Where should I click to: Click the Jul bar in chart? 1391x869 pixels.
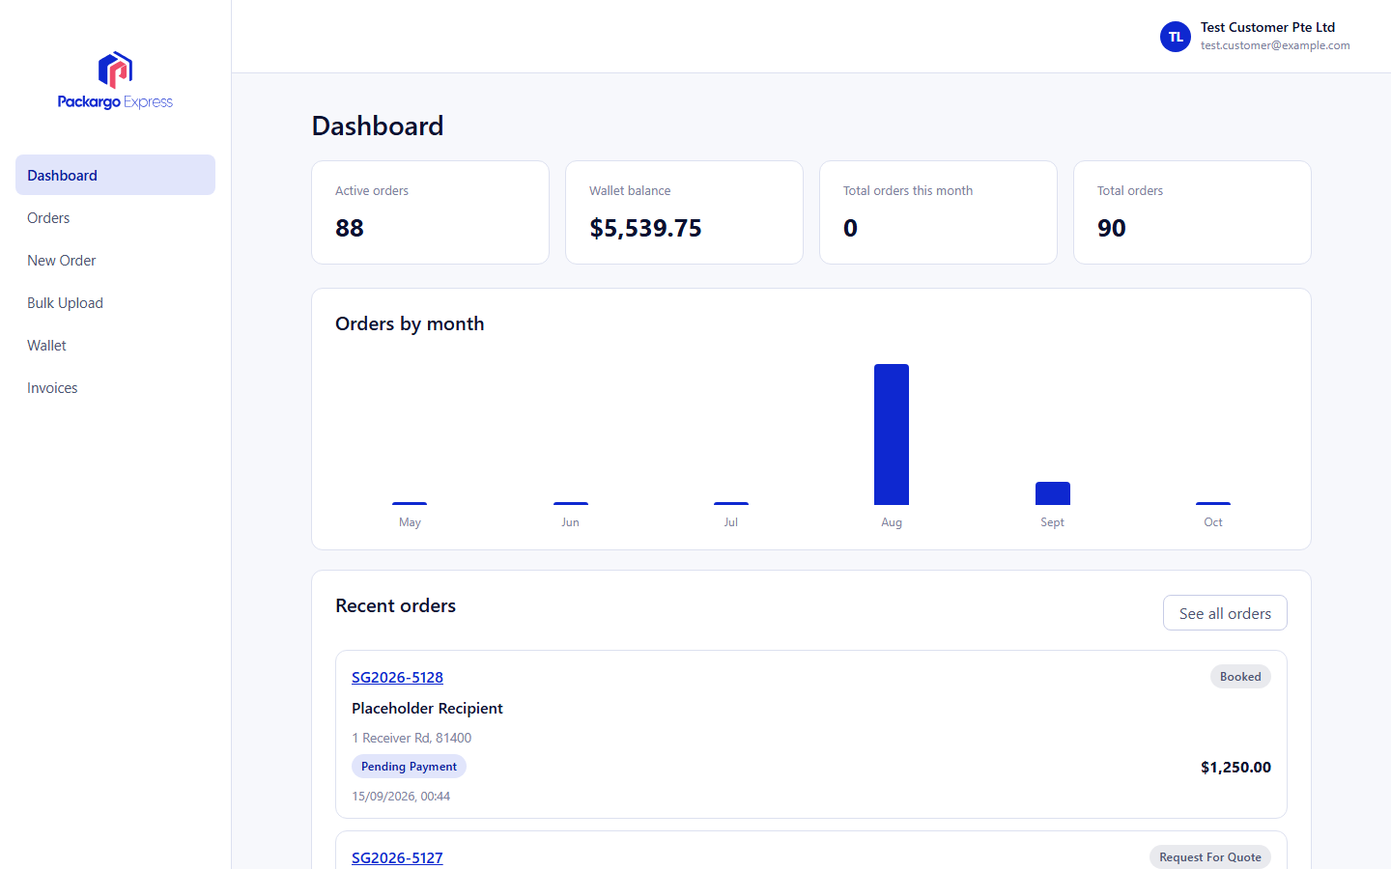click(731, 503)
